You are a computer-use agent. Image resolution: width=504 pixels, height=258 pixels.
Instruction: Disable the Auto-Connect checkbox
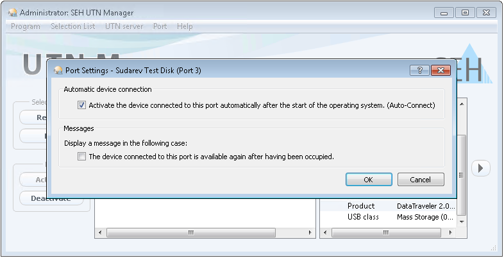coord(81,105)
